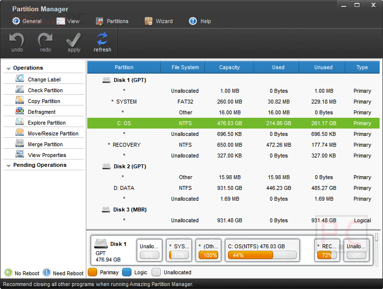Select the C: OS partition row
Viewport: 383px width, 289px height.
[233, 123]
